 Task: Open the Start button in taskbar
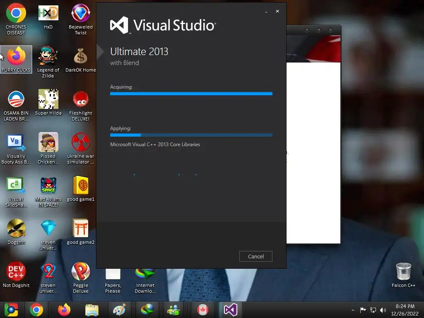pyautogui.click(x=11, y=310)
